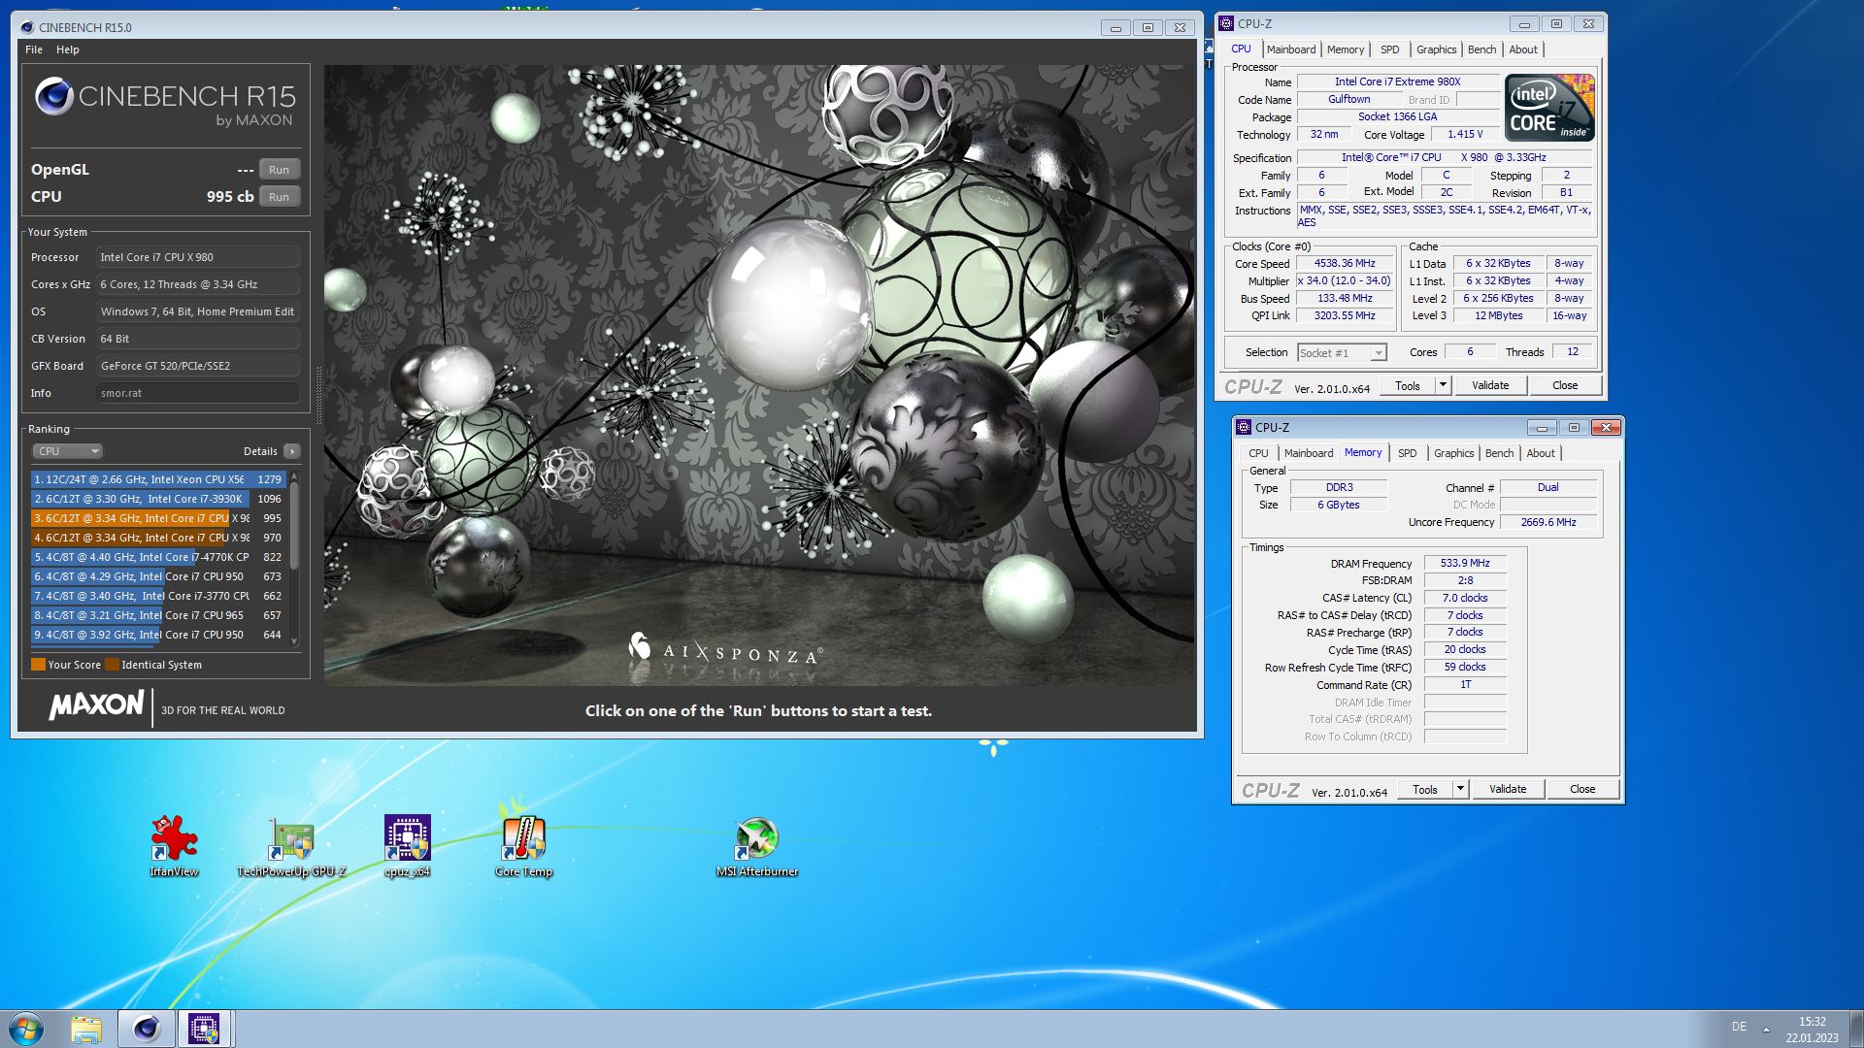Click the Identical System legend swatch
Viewport: 1864px width, 1048px height.
point(112,665)
